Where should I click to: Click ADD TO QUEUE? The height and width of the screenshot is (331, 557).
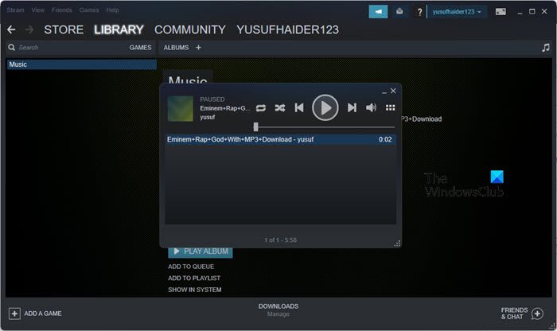(191, 267)
